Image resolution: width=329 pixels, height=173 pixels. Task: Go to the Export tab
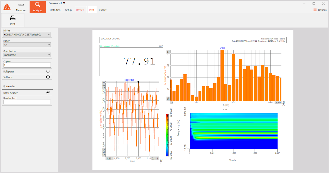click(x=102, y=10)
